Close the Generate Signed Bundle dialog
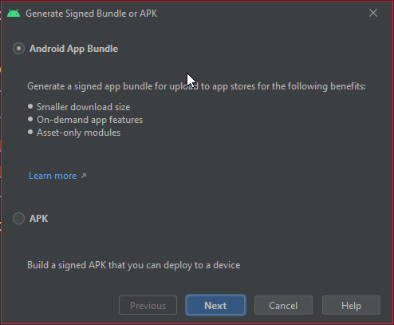Screen dimensions: 394x325 pos(373,13)
